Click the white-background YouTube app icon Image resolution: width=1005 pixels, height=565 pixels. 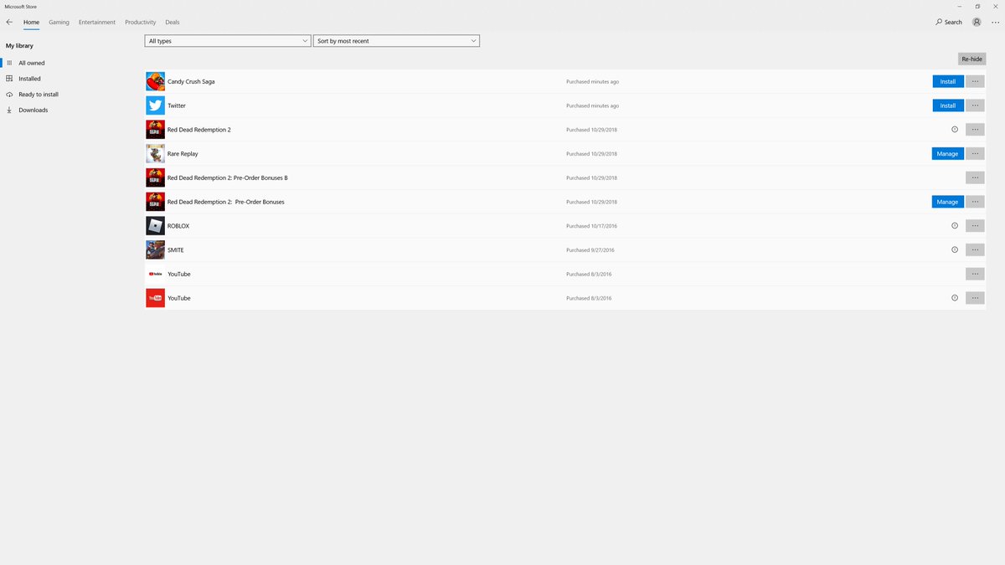tap(155, 275)
